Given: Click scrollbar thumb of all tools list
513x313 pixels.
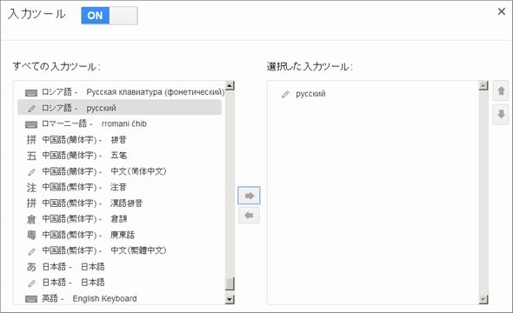Looking at the screenshot, I should [x=230, y=283].
